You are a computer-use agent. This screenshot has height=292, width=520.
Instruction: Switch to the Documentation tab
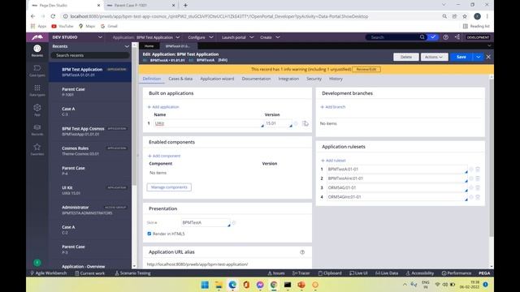[257, 79]
